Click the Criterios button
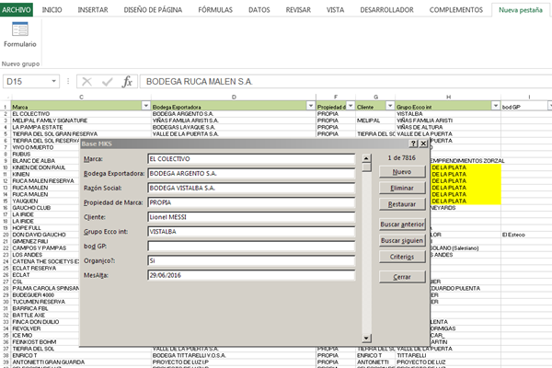 click(x=401, y=257)
